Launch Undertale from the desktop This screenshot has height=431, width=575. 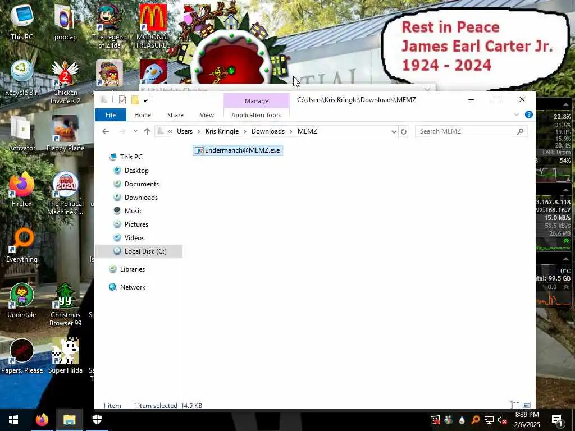click(x=22, y=301)
